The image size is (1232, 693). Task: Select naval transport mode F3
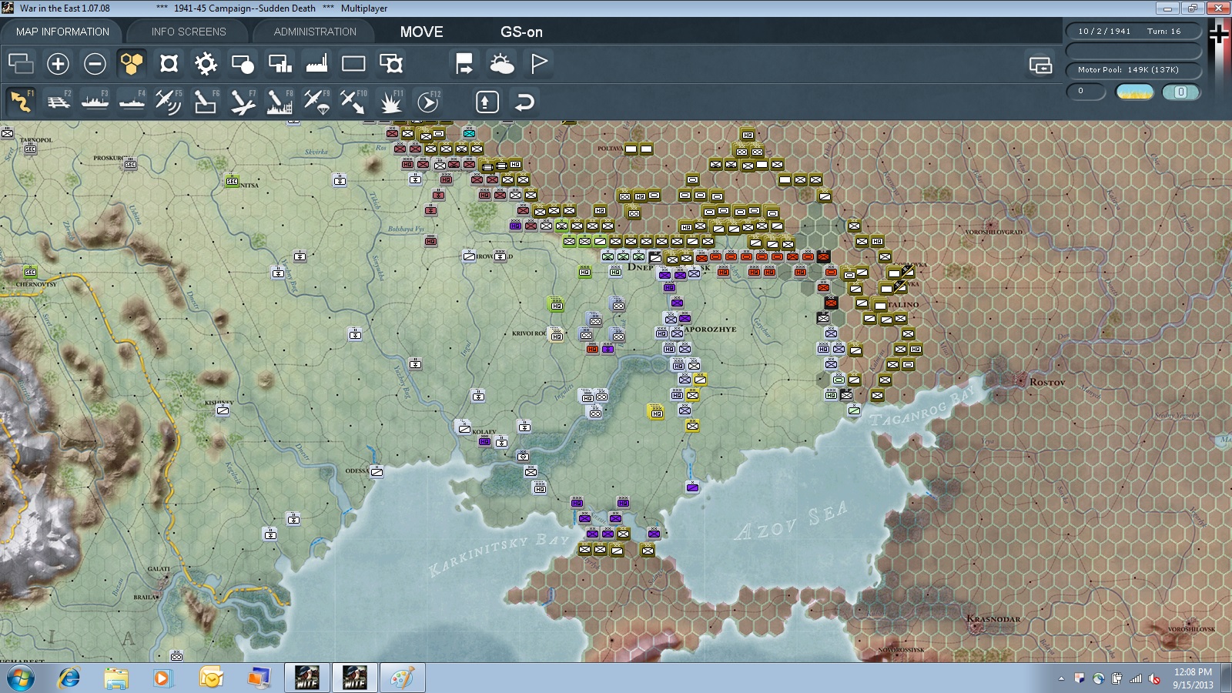[x=95, y=102]
